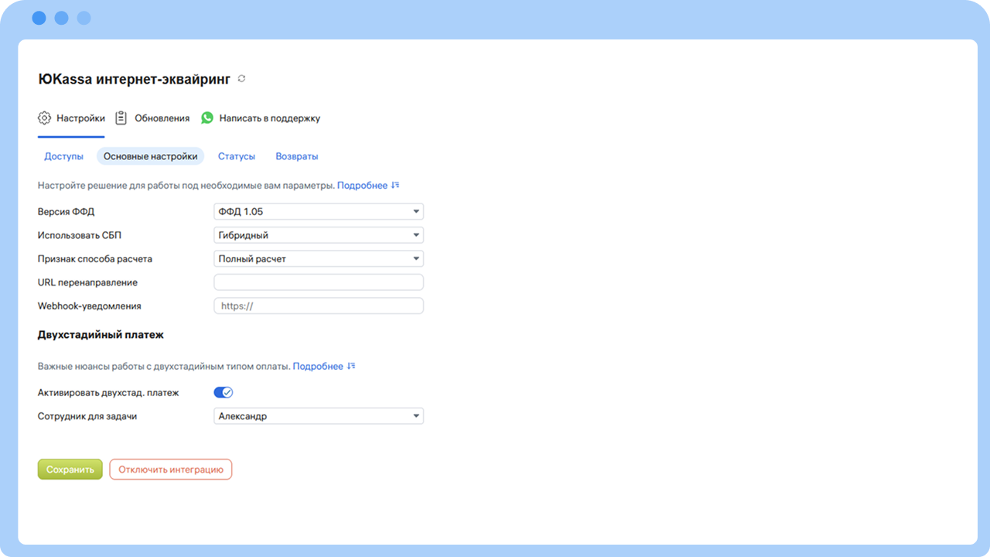Click the Двухстадийный платеж section heading

pos(101,335)
